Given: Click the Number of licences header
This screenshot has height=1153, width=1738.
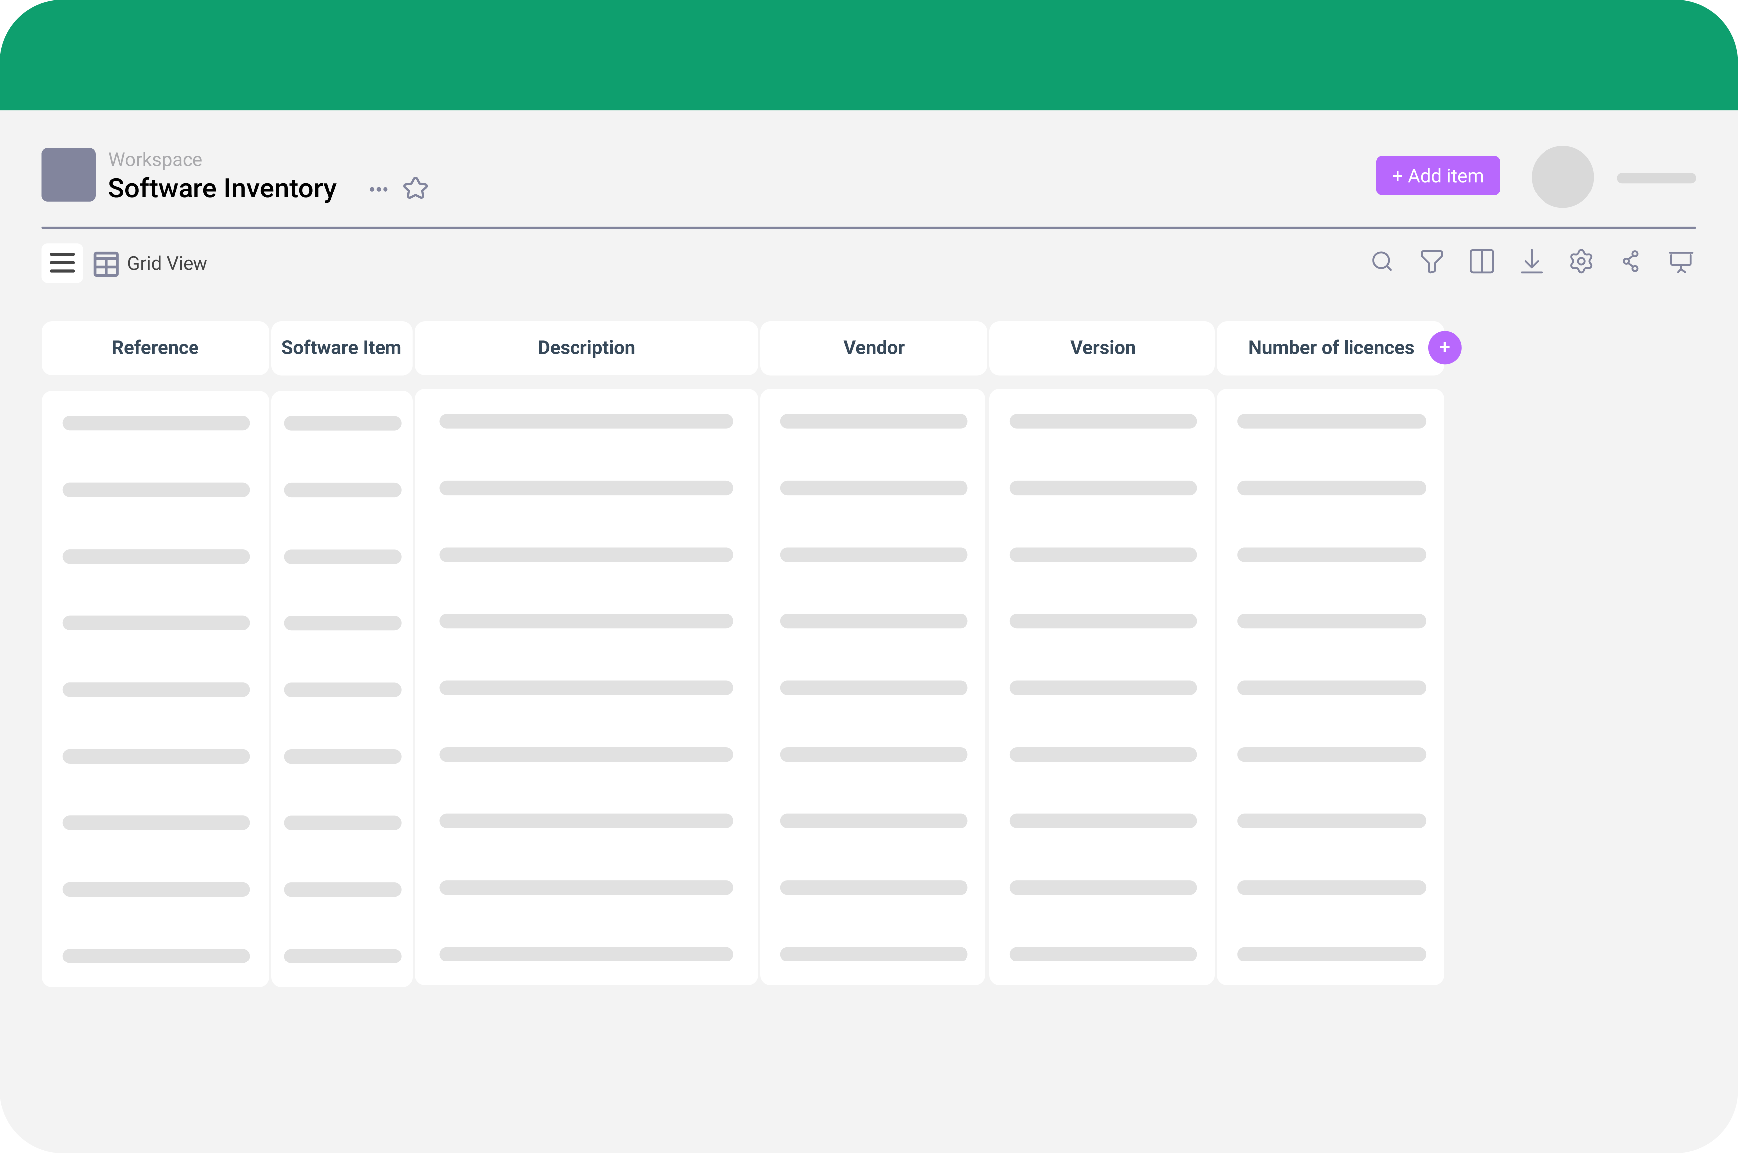Looking at the screenshot, I should point(1330,348).
